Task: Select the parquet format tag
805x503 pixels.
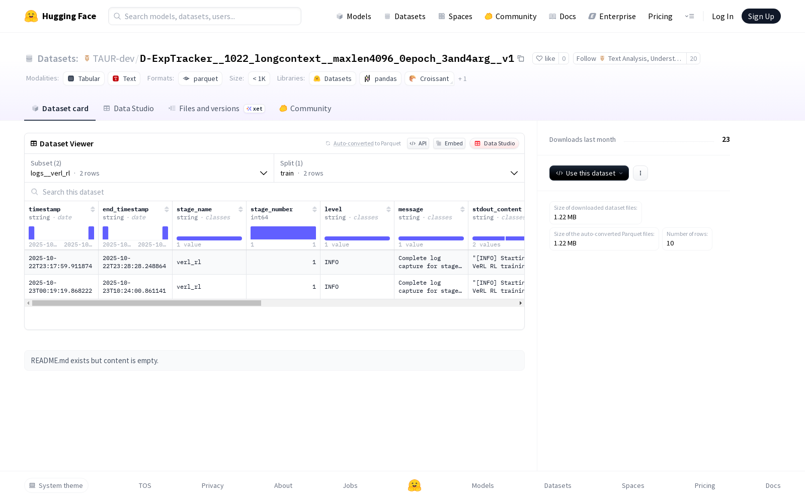Action: [200, 78]
